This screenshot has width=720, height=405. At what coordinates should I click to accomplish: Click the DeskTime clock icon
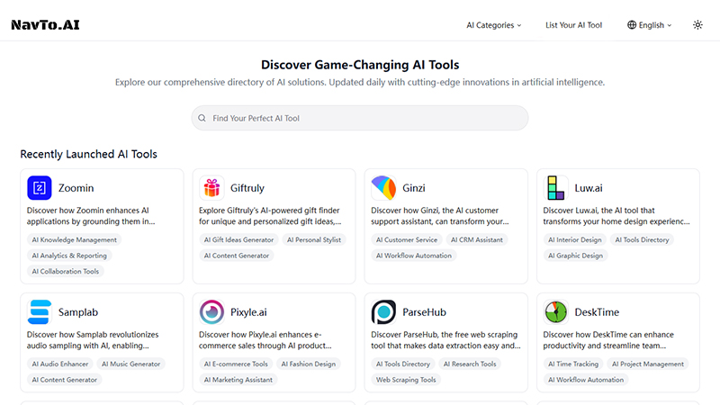(x=556, y=312)
